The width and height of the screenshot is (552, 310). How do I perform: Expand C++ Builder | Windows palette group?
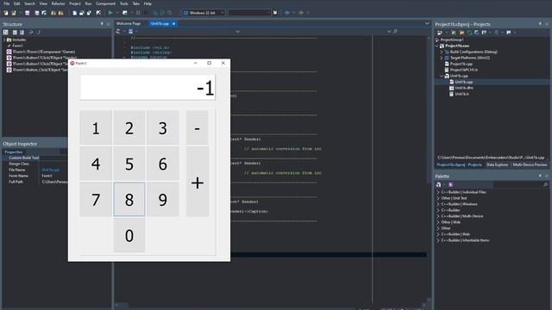point(438,204)
